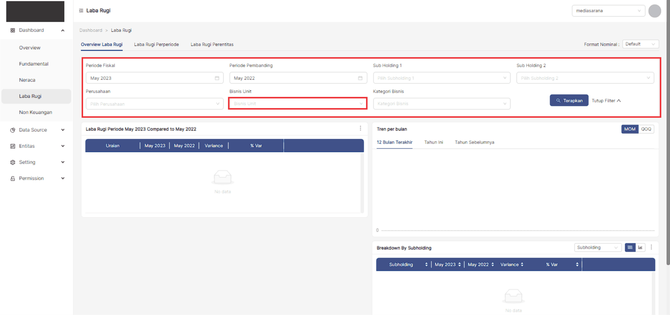
Task: Open three-dot menu on Laba Rugi Periode card
Action: 360,128
